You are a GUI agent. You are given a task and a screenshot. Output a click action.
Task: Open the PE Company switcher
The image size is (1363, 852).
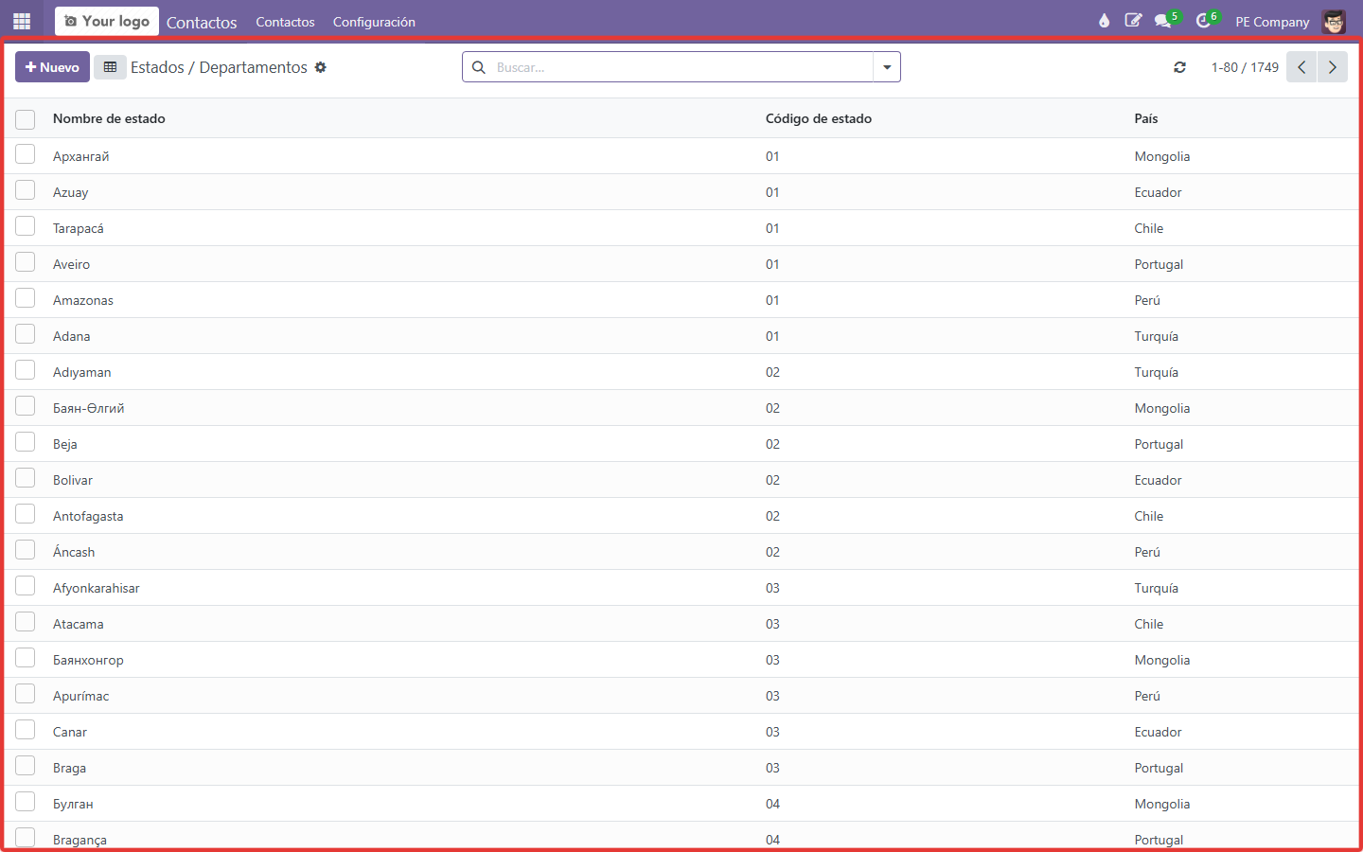pyautogui.click(x=1272, y=22)
